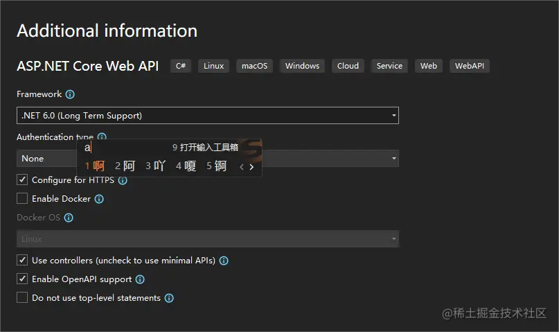
Task: Click the Enable Docker info icon
Action: coord(99,199)
